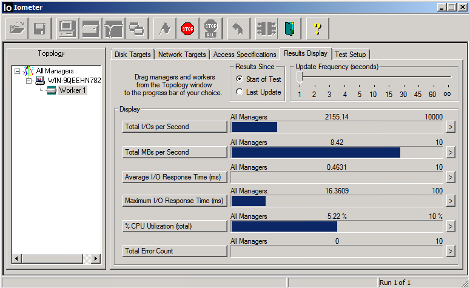
Task: Click the Topology panel heading
Action: point(52,53)
